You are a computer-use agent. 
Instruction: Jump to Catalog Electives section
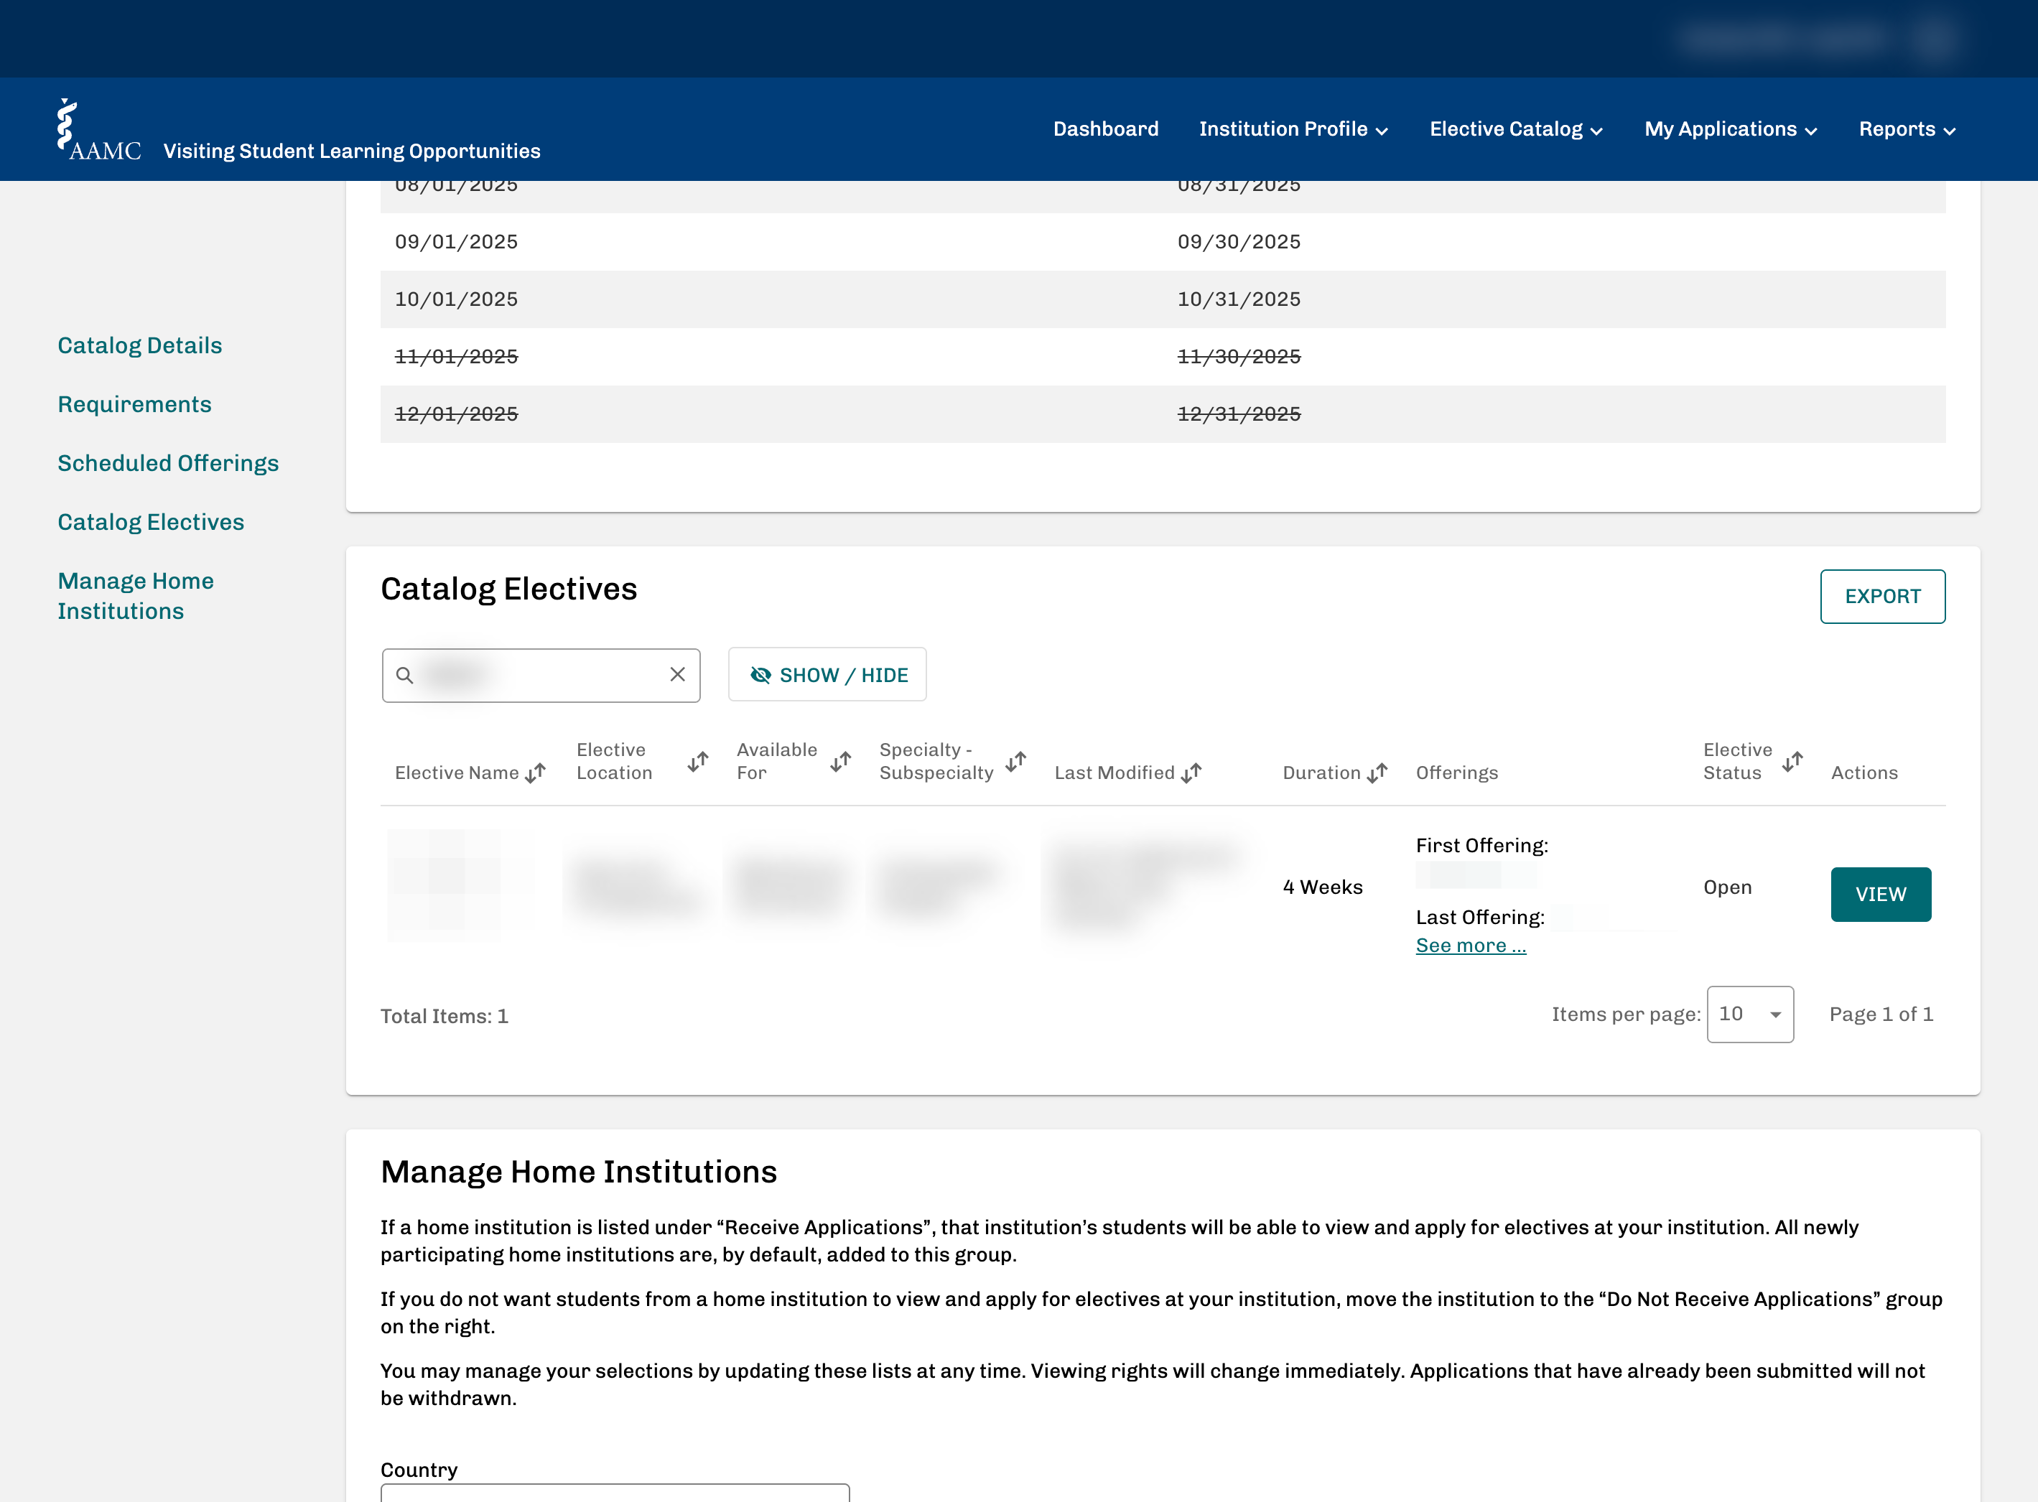151,523
